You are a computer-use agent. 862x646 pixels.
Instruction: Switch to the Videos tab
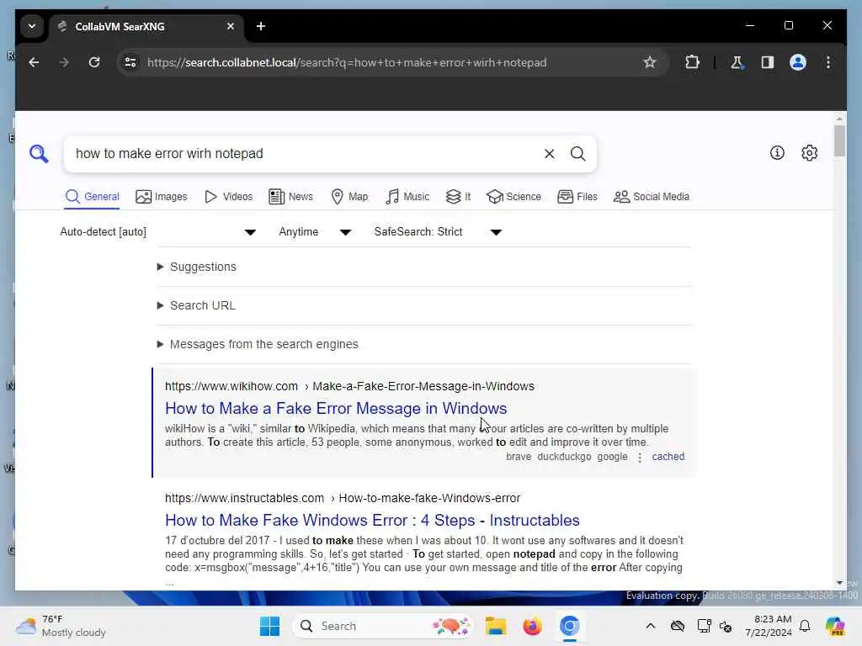click(229, 197)
